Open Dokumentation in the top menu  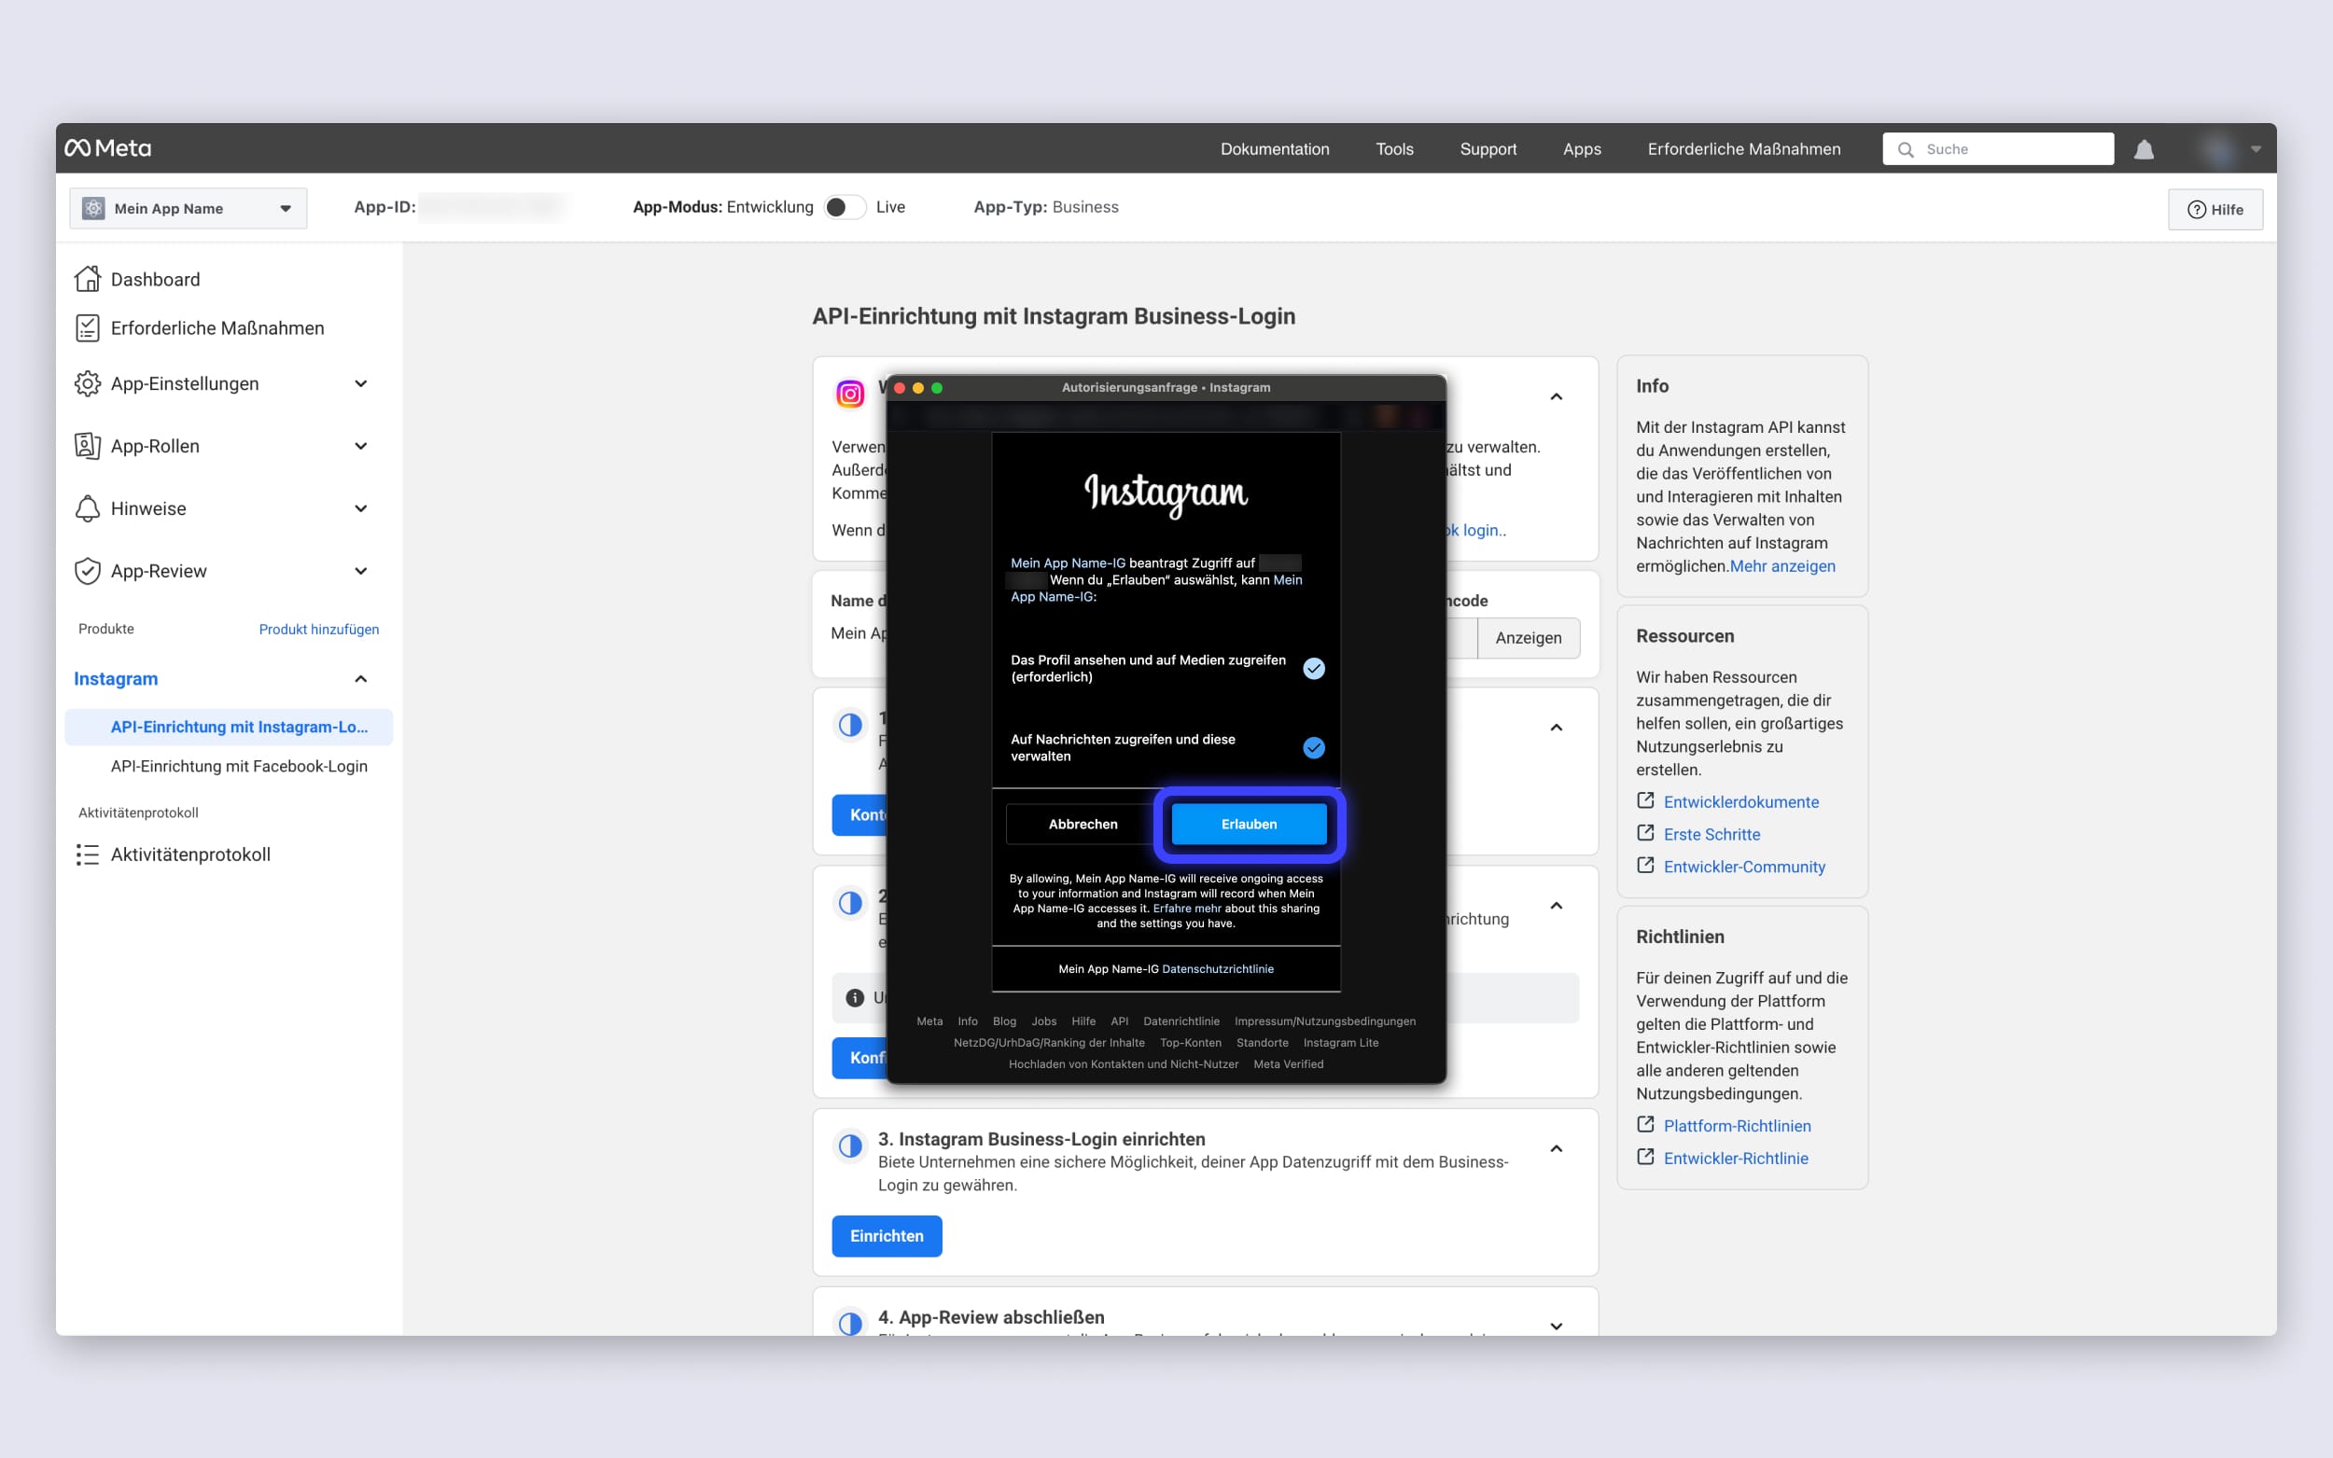click(1274, 149)
